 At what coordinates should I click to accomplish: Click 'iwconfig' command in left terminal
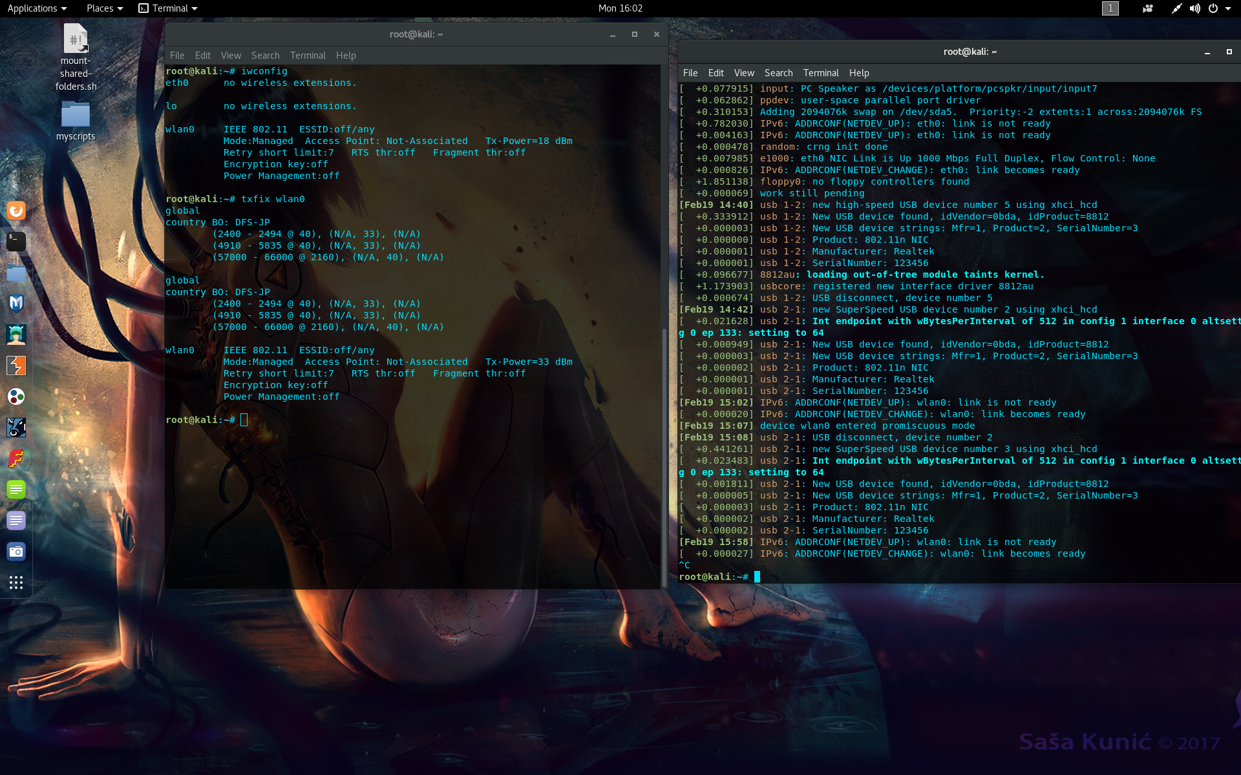[x=264, y=71]
